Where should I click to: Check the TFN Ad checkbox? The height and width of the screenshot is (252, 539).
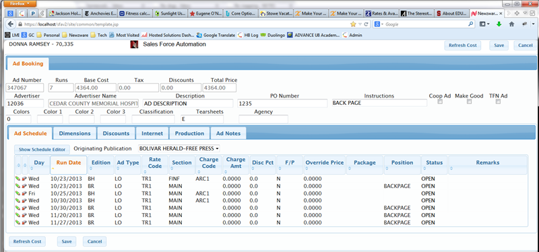click(x=498, y=102)
